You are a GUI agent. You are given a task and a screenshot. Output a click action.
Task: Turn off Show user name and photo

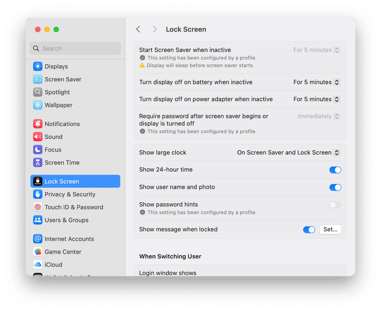coord(335,187)
